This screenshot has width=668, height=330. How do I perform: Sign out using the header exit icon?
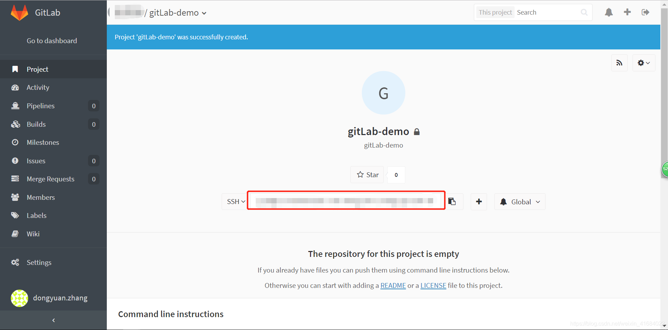(x=645, y=12)
